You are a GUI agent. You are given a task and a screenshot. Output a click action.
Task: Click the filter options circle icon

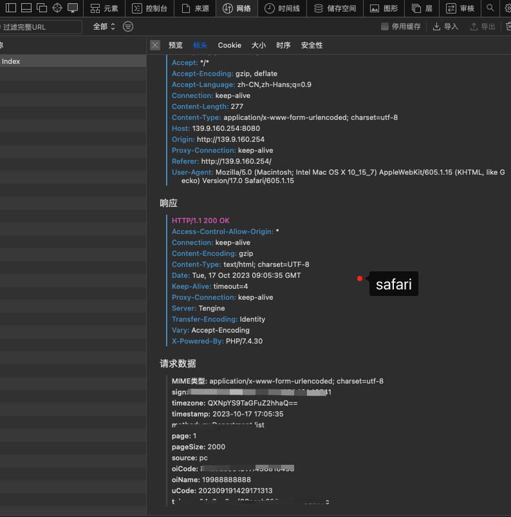[x=128, y=26]
